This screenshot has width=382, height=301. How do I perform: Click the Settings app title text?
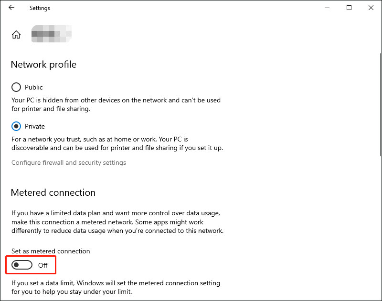(x=39, y=8)
